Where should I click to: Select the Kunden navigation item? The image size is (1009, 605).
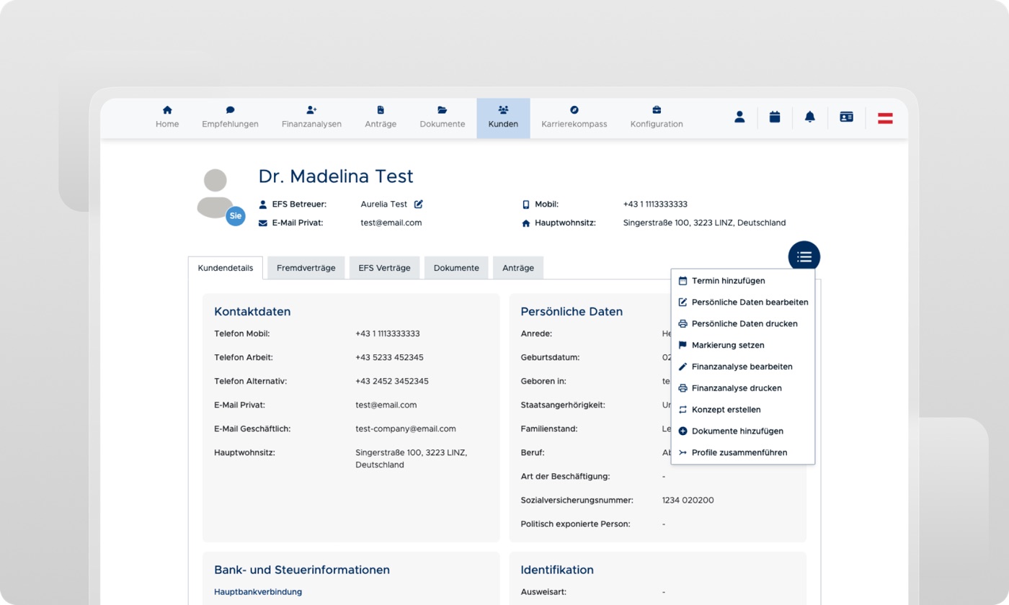click(x=503, y=118)
